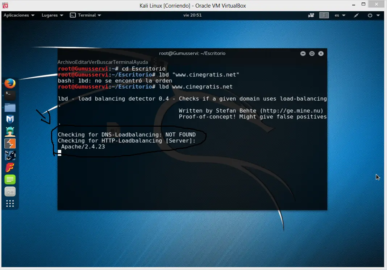The image size is (387, 270).
Task: Click the power icon in top bar
Action: point(370,15)
